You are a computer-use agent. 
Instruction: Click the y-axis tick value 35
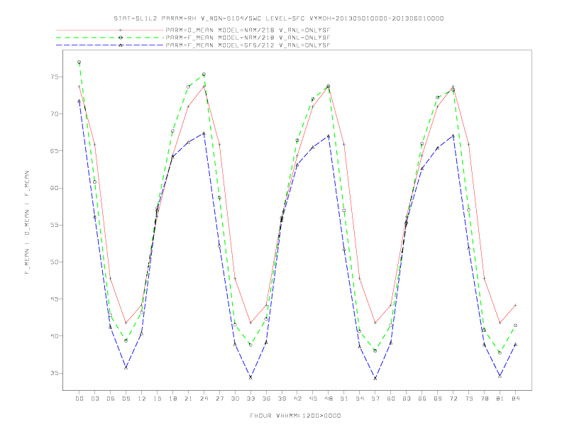click(x=54, y=373)
